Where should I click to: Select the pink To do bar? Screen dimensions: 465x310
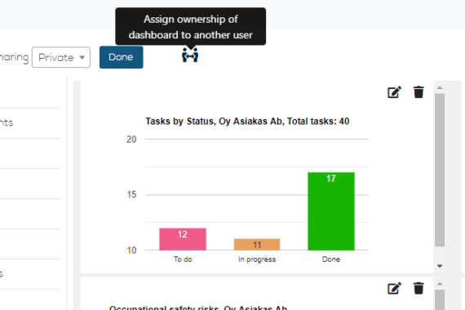[x=183, y=239]
